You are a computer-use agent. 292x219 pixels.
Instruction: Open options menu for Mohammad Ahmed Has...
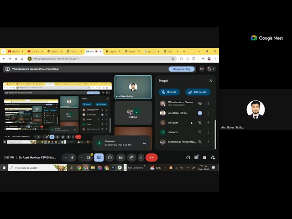click(x=208, y=142)
